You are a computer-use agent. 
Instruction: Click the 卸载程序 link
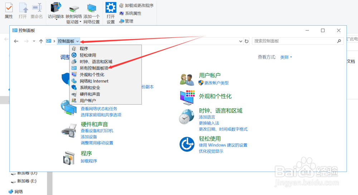click(x=89, y=161)
